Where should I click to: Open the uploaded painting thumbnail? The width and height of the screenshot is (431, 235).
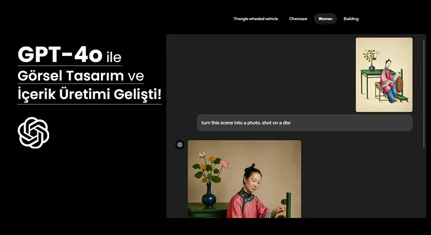[384, 74]
